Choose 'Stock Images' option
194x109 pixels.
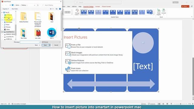click(94, 54)
